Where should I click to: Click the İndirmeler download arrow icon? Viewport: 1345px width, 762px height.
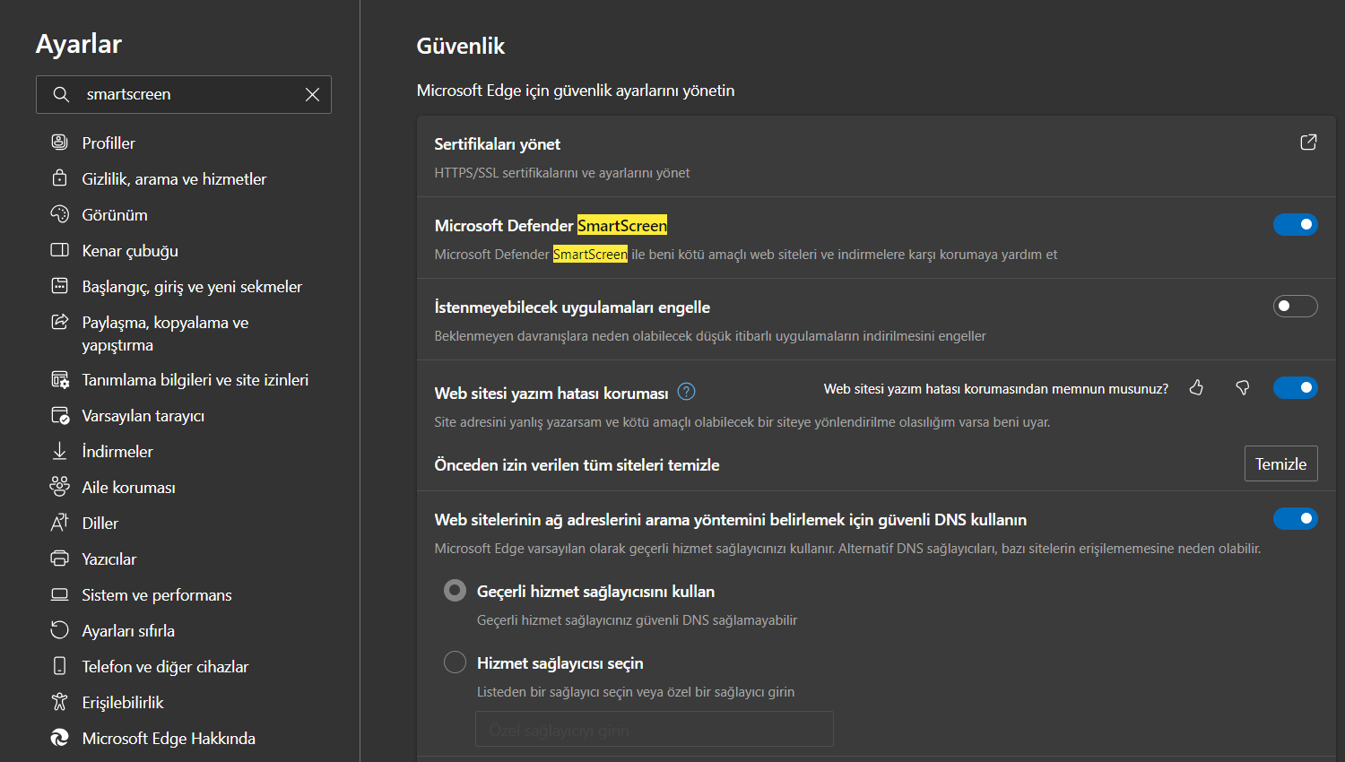[60, 451]
